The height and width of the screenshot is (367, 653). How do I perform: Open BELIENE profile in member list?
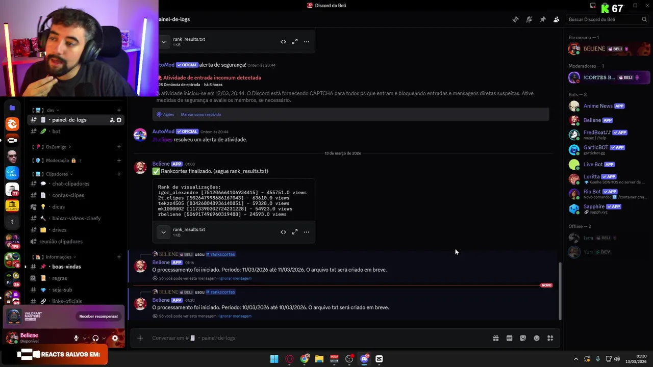click(x=609, y=49)
